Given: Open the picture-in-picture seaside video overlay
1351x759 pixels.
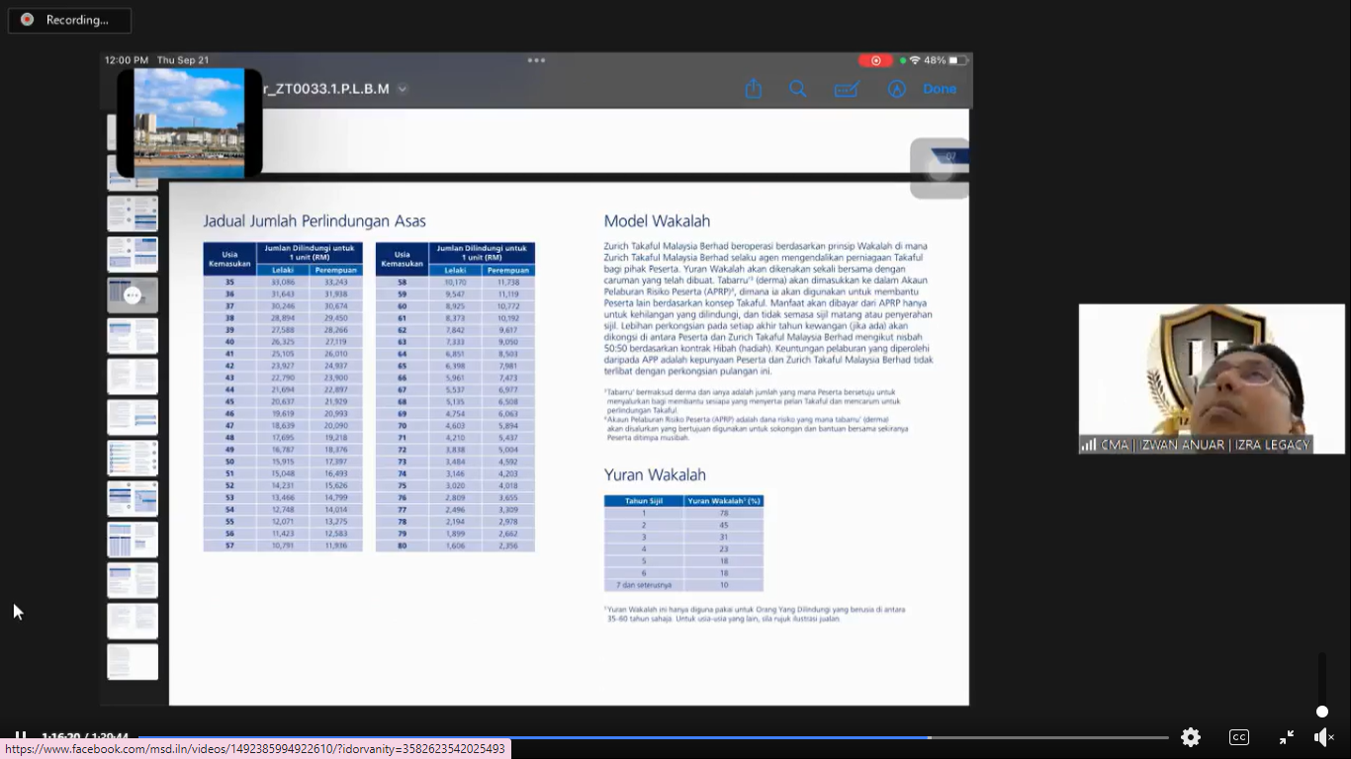Looking at the screenshot, I should (x=190, y=124).
